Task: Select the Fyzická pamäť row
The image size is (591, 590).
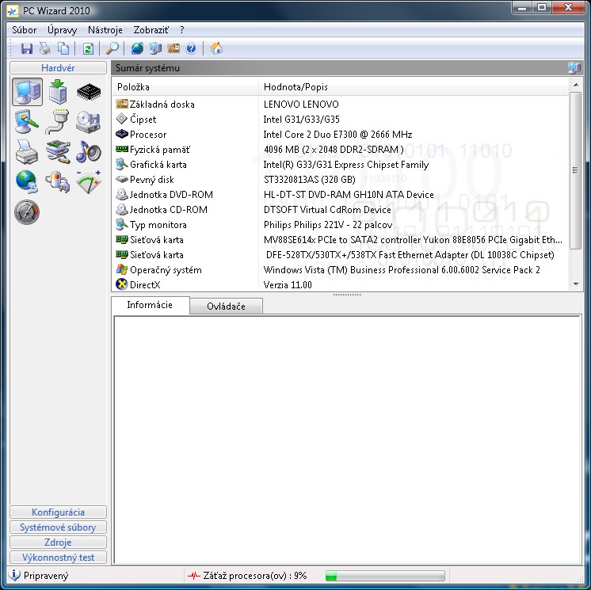Action: click(x=340, y=150)
